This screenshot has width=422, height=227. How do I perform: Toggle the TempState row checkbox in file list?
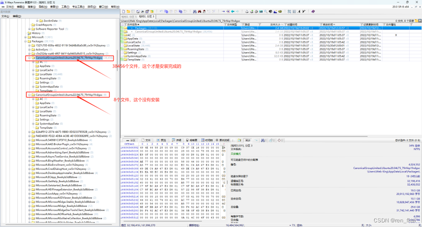point(122,59)
